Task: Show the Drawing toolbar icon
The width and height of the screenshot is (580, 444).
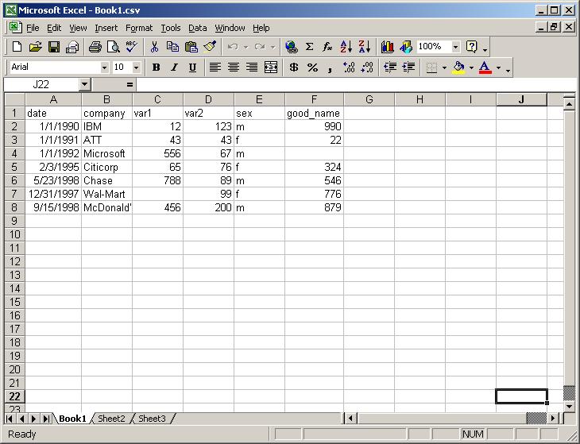Action: coord(406,47)
